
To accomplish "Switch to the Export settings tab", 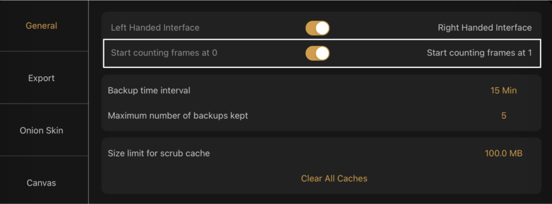I will pyautogui.click(x=42, y=78).
